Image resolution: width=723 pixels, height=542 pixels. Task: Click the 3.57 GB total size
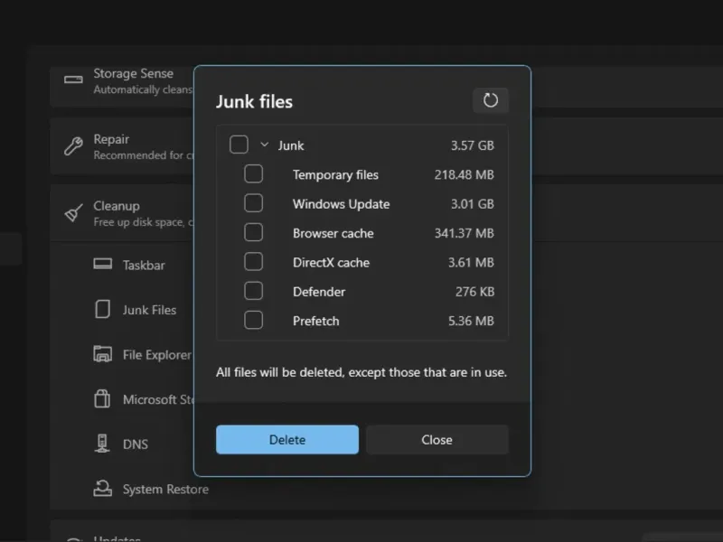(x=472, y=145)
